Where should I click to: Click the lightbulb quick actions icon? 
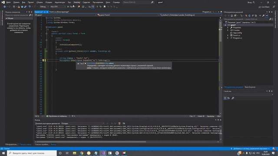[x=43, y=60]
